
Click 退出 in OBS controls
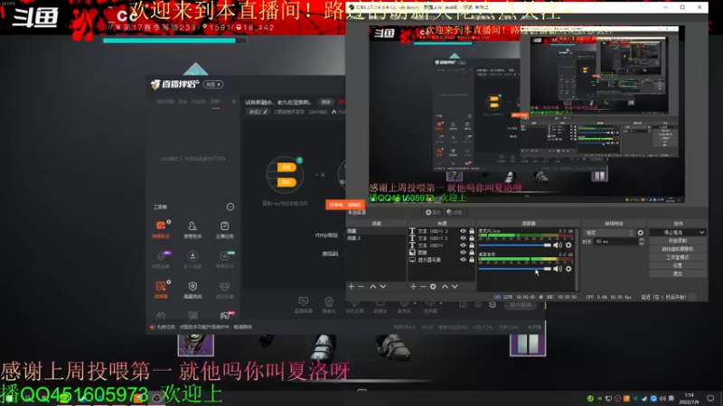pos(677,274)
